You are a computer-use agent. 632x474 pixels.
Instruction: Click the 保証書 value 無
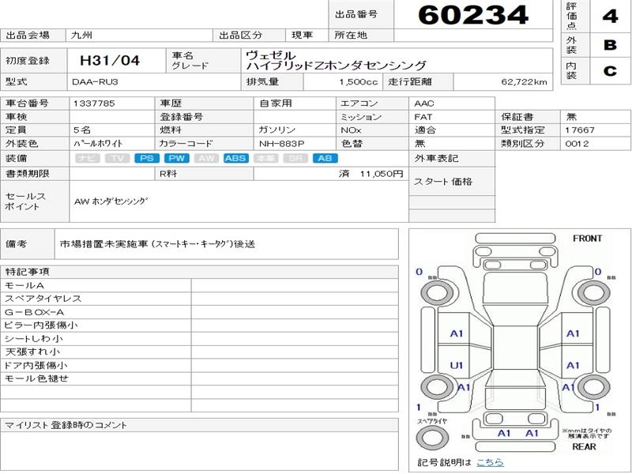[x=571, y=117]
